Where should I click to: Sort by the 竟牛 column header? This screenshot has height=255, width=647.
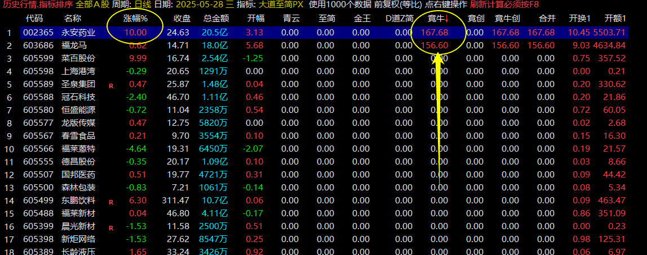point(438,19)
